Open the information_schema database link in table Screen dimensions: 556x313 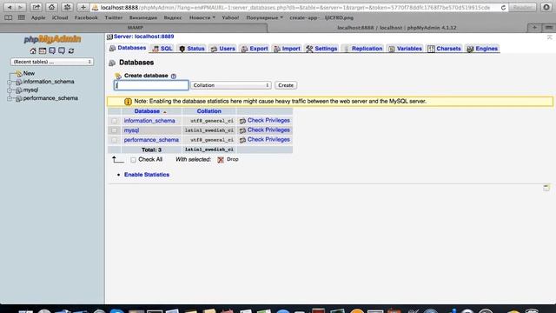coord(149,121)
